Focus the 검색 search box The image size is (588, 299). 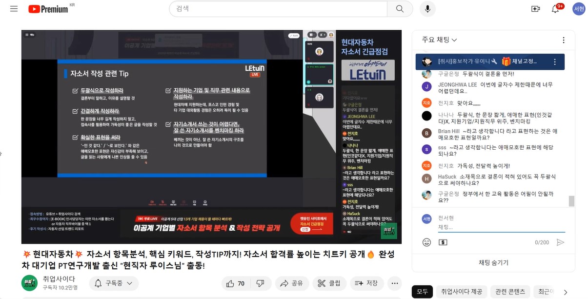tap(278, 9)
